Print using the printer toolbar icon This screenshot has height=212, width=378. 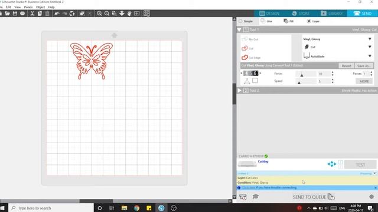22,14
